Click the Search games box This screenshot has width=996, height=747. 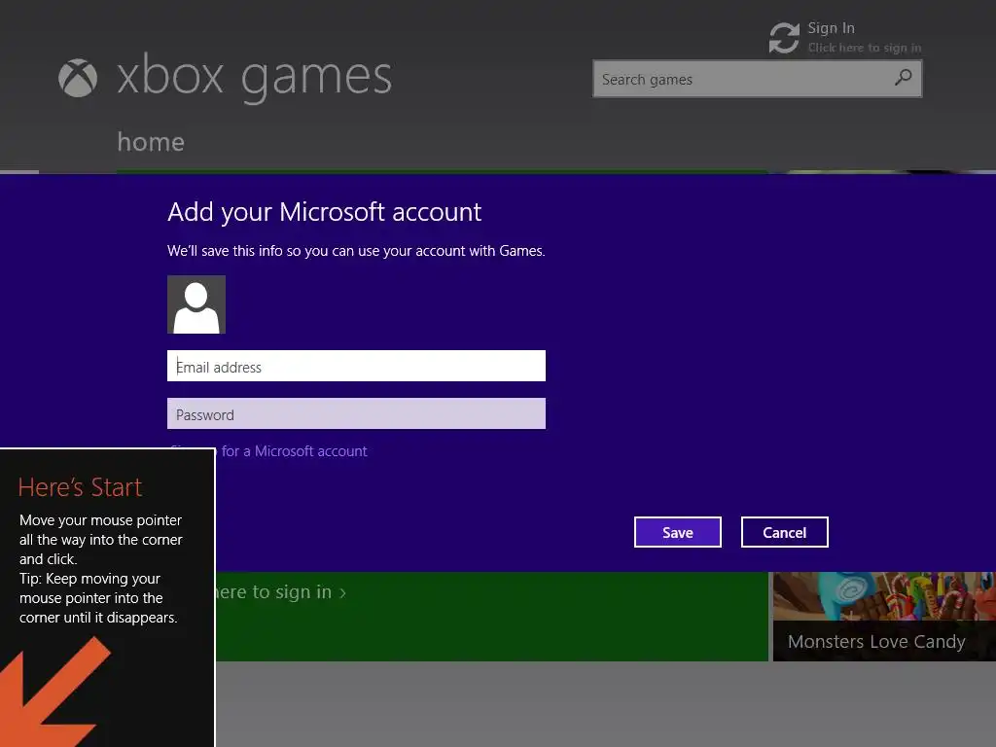757,79
